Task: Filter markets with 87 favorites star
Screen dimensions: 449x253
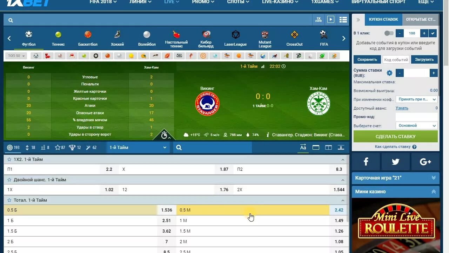Action: point(60,148)
